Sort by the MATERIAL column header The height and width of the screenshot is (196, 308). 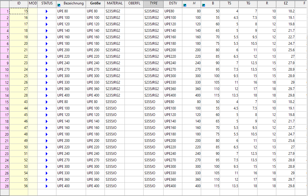[115, 4]
